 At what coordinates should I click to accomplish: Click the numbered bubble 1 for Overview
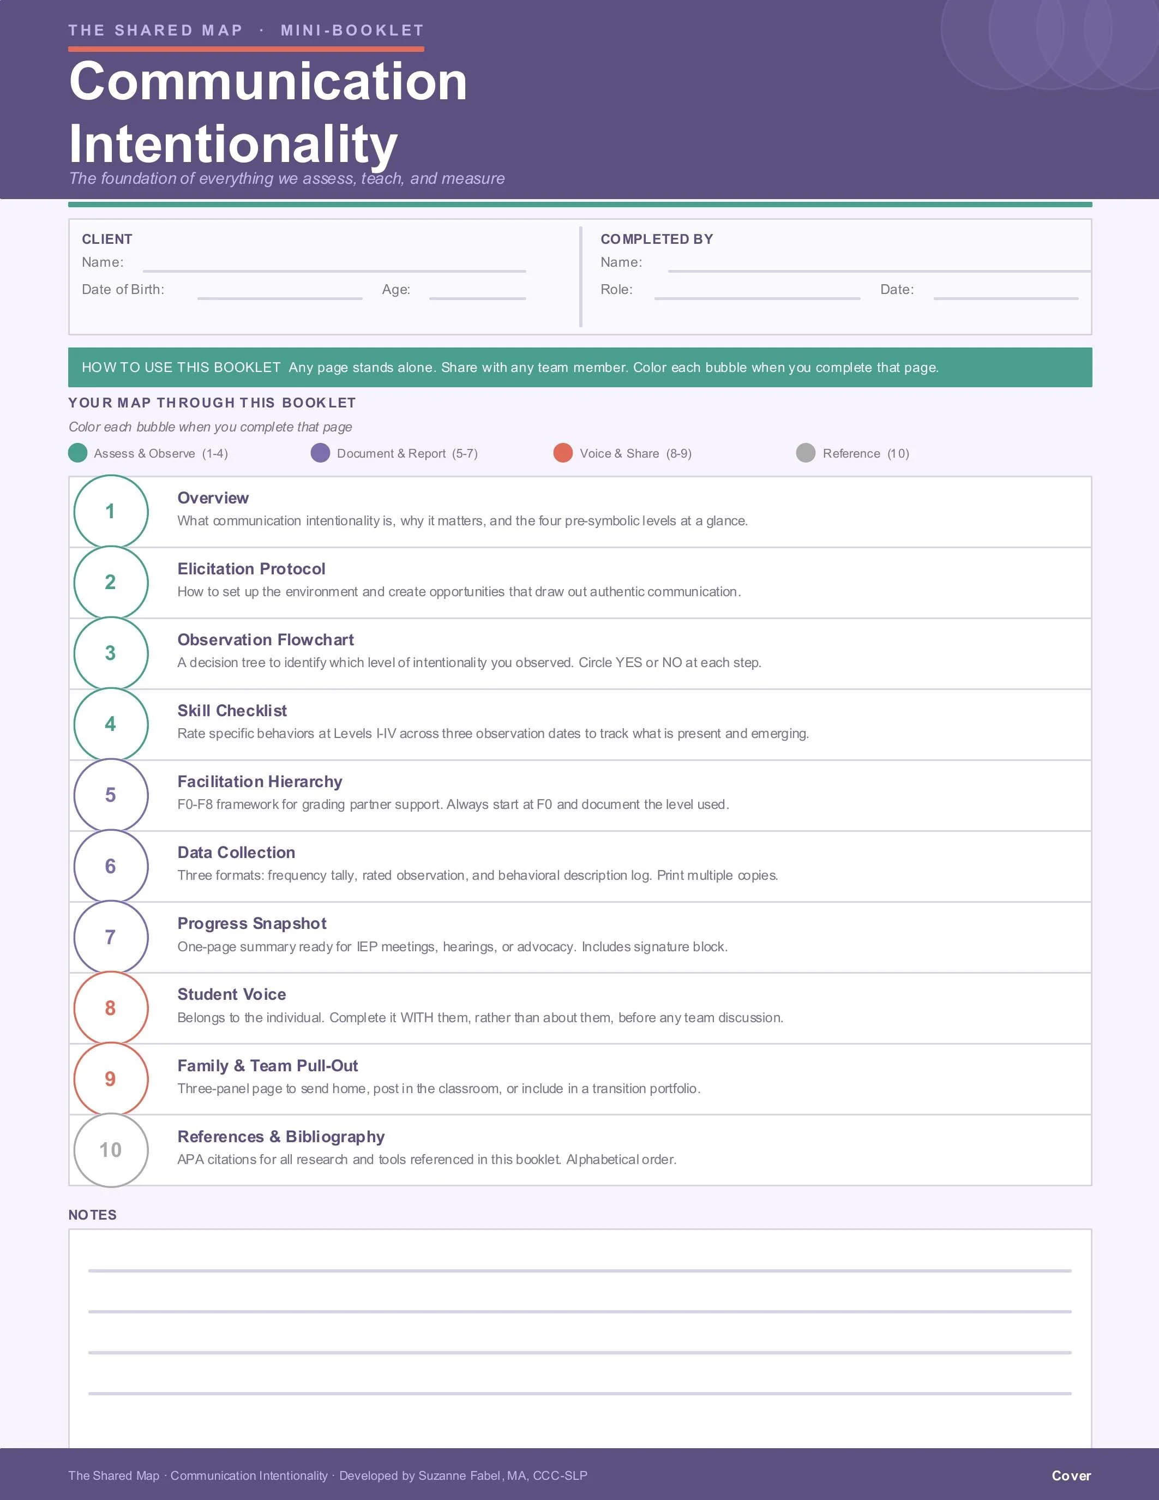(x=111, y=512)
